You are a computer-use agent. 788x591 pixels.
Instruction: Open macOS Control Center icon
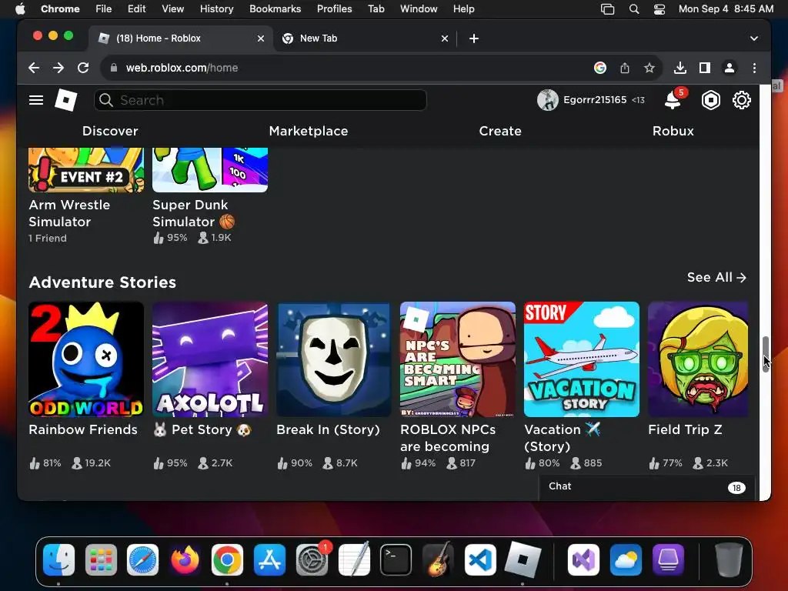point(659,9)
